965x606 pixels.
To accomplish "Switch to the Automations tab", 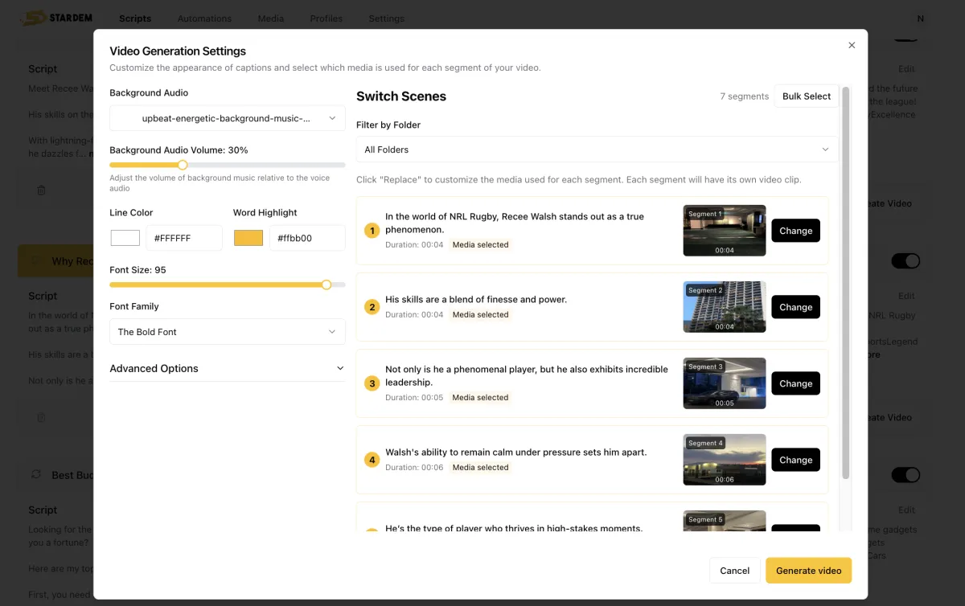I will (204, 18).
